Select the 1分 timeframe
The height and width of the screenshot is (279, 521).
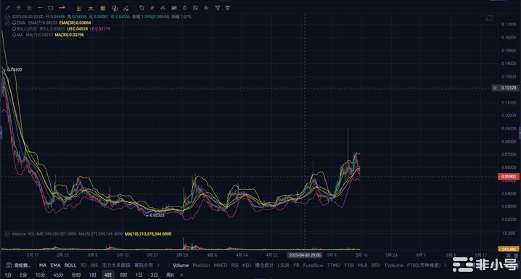[x=8, y=275]
